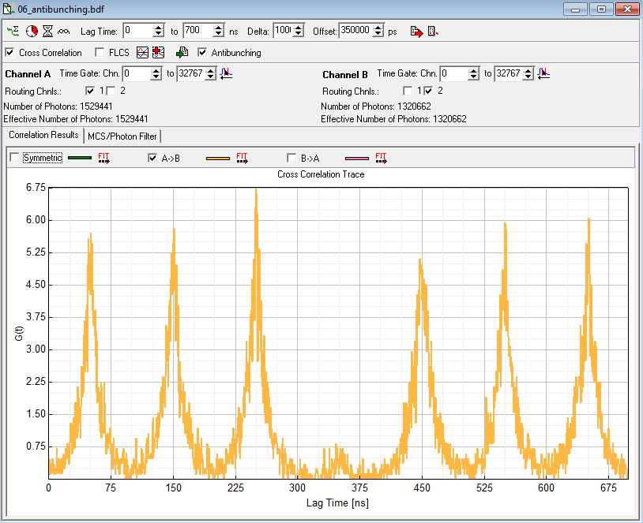Enable the FLCS checkbox
The height and width of the screenshot is (523, 643).
(x=100, y=53)
